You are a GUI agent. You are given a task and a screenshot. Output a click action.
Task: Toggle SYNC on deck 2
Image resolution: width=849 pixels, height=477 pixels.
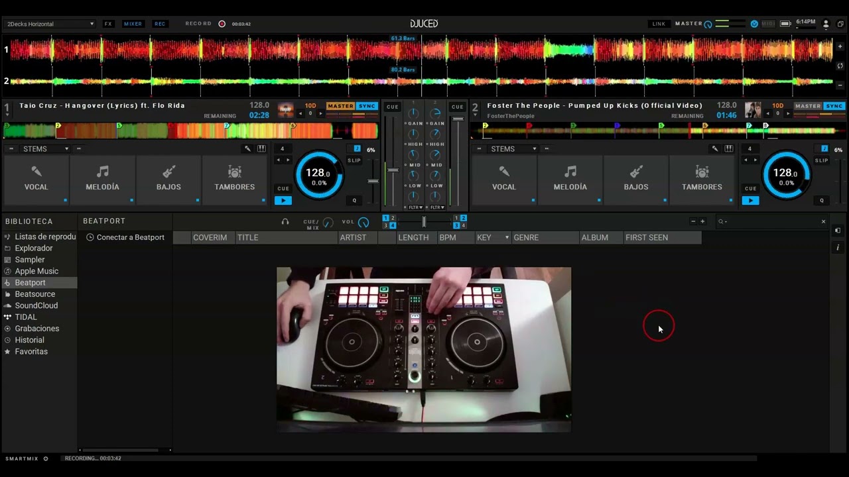[x=834, y=106]
